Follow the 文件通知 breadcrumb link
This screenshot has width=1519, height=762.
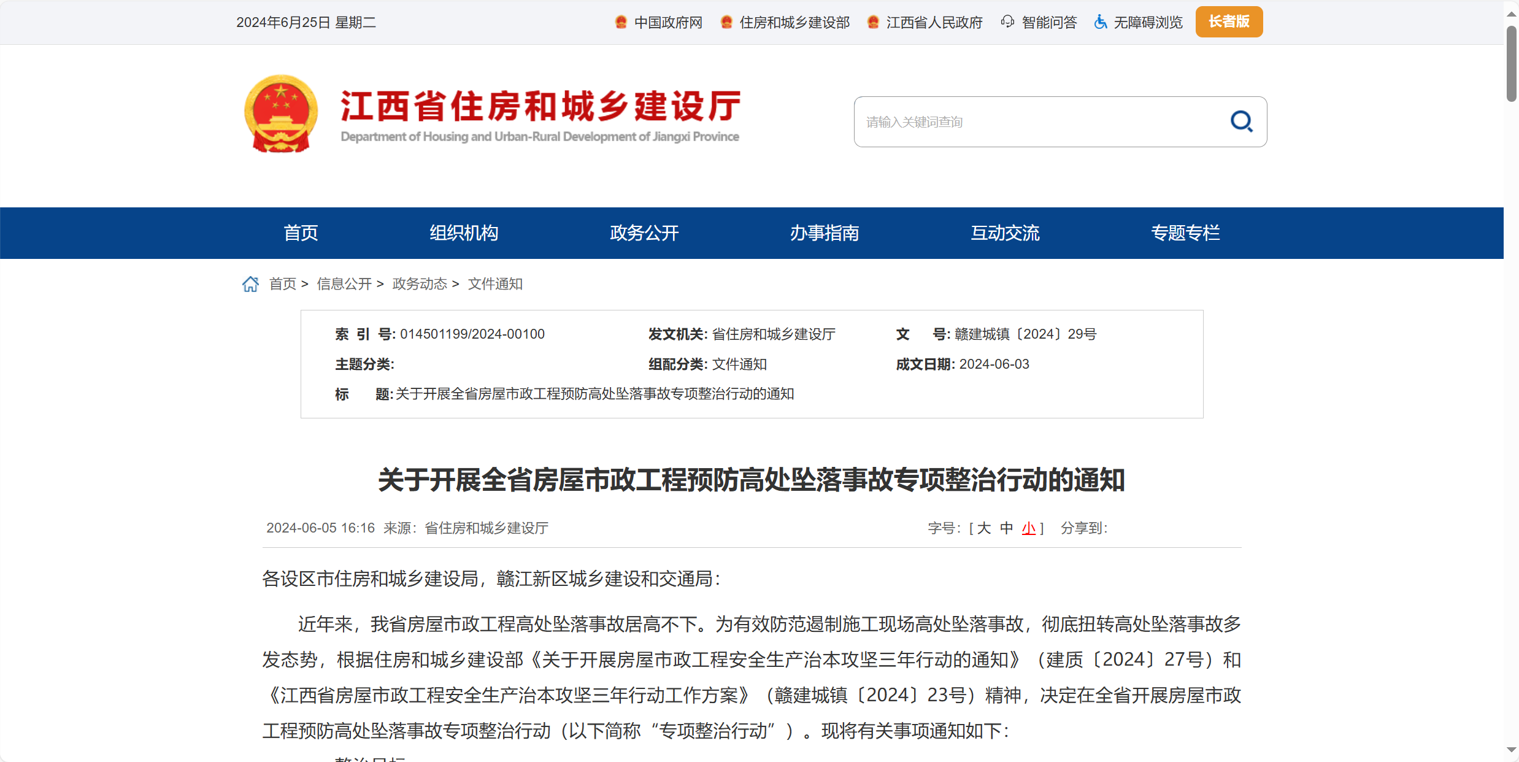494,283
